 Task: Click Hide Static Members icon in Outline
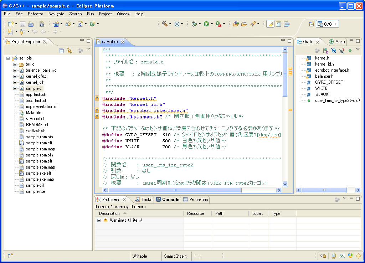click(x=342, y=51)
